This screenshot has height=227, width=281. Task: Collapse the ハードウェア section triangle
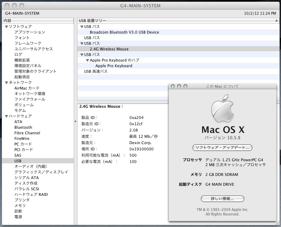pyautogui.click(x=6, y=116)
